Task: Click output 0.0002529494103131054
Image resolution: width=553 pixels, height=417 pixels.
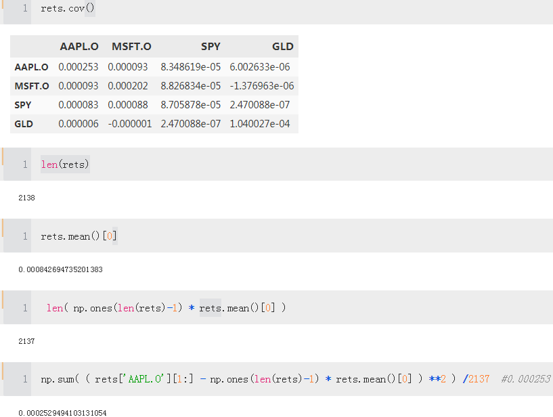Action: [x=62, y=413]
